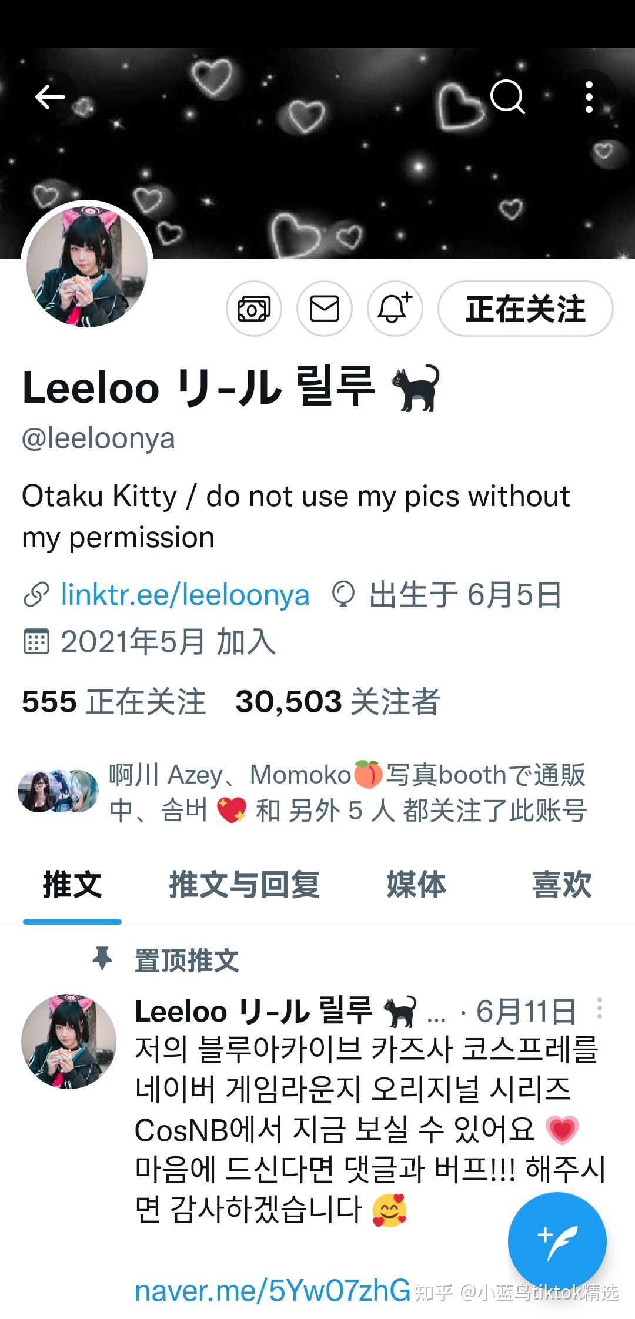View the 30,503 关注者 followers list
The image size is (635, 1319).
coord(337,701)
